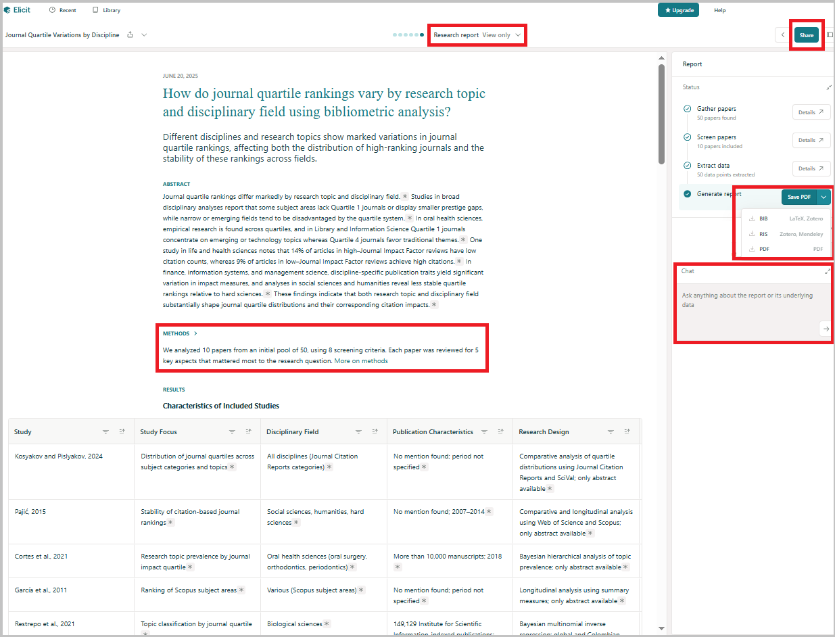The width and height of the screenshot is (835, 637).
Task: Click citation marker after 'Biological sciences'
Action: pos(327,624)
